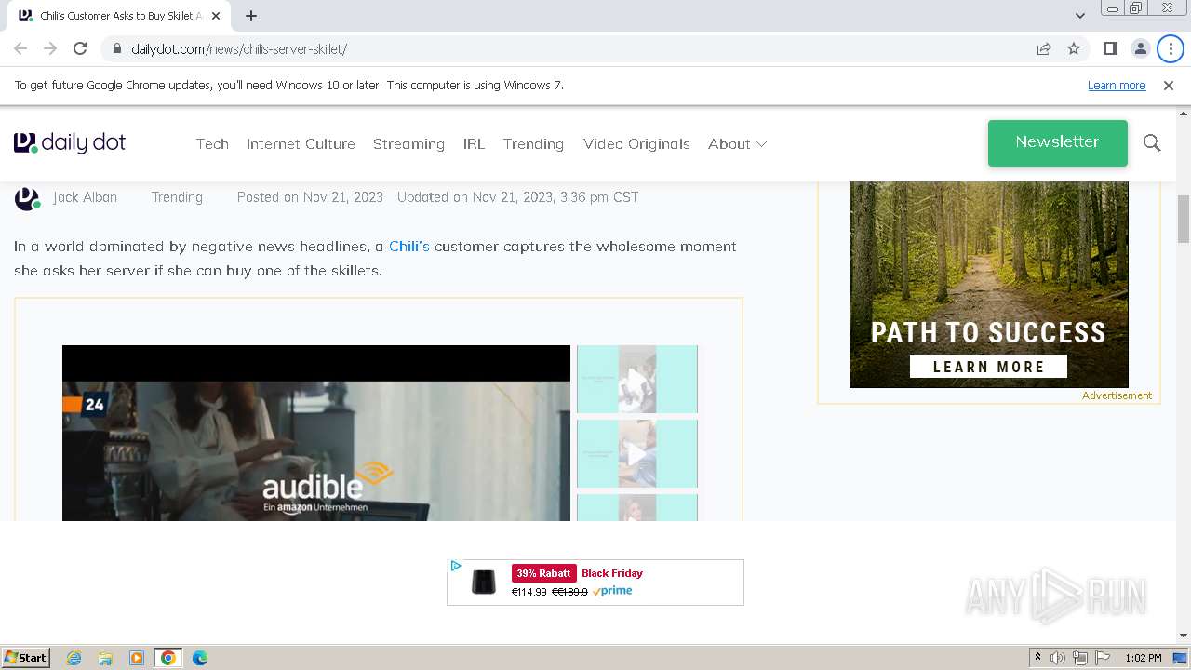Dismiss the Chrome update notification bar
1191x670 pixels.
click(x=1169, y=85)
